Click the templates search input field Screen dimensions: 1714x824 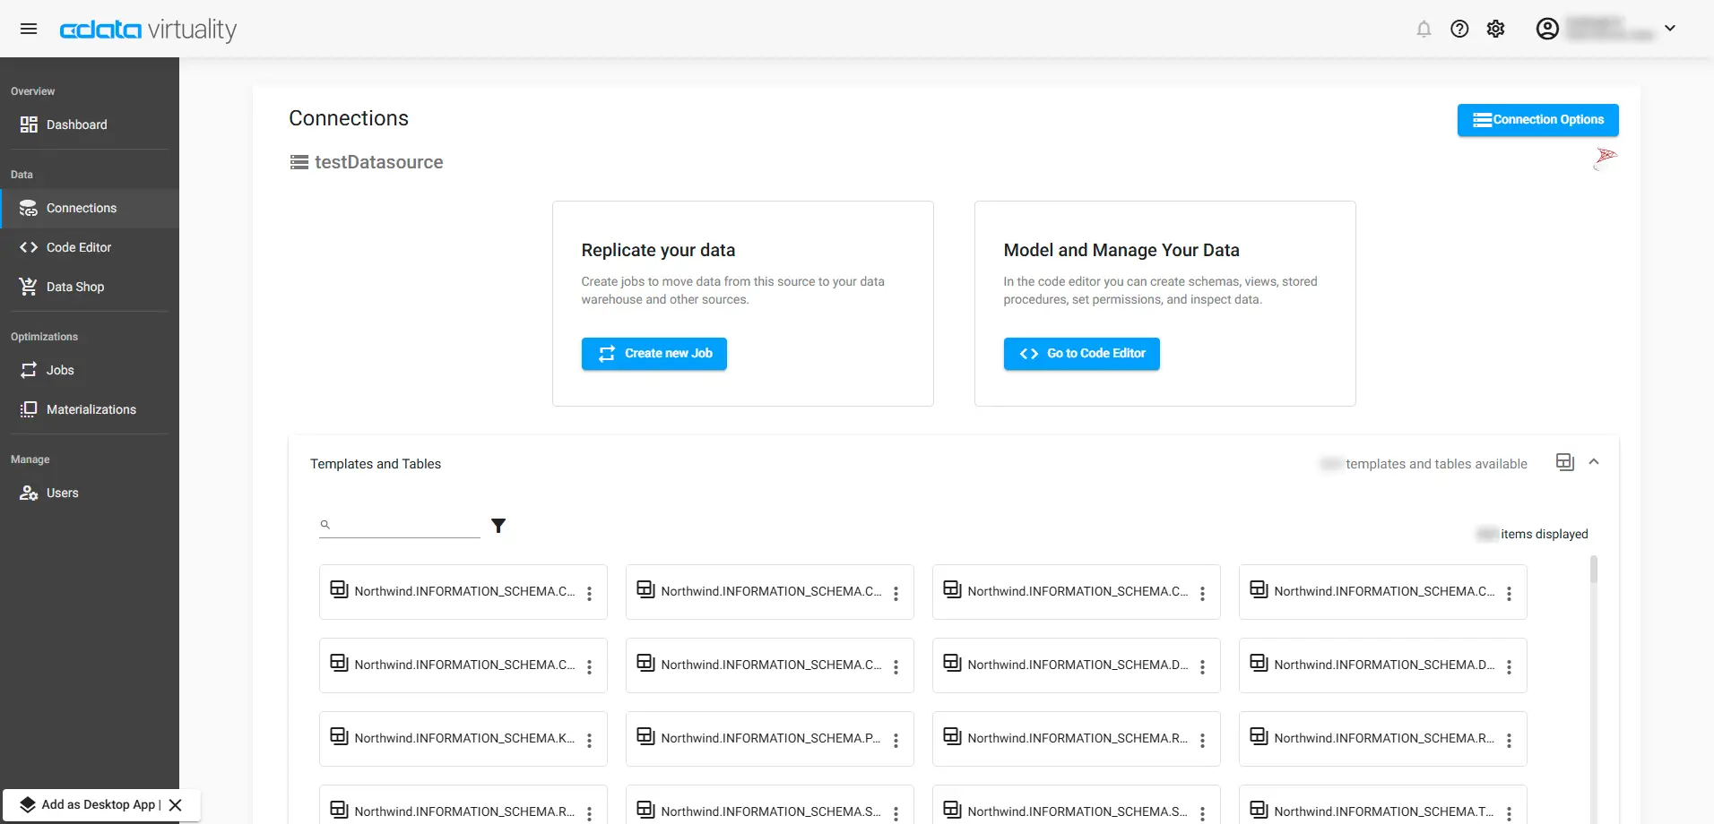tap(405, 525)
